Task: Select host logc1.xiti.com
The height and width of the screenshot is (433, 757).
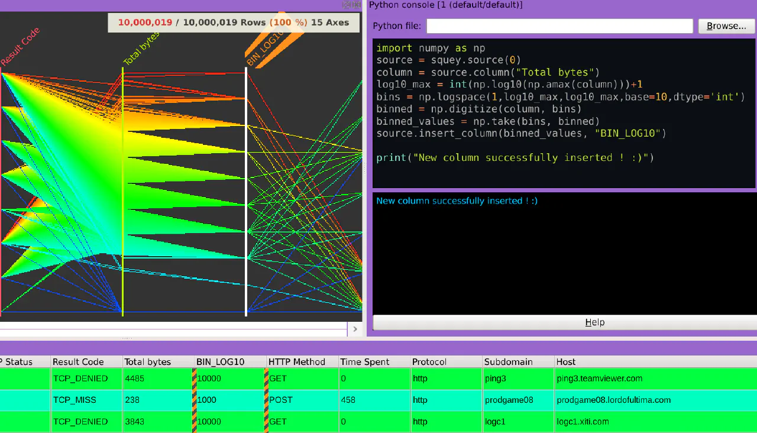Action: (655, 422)
